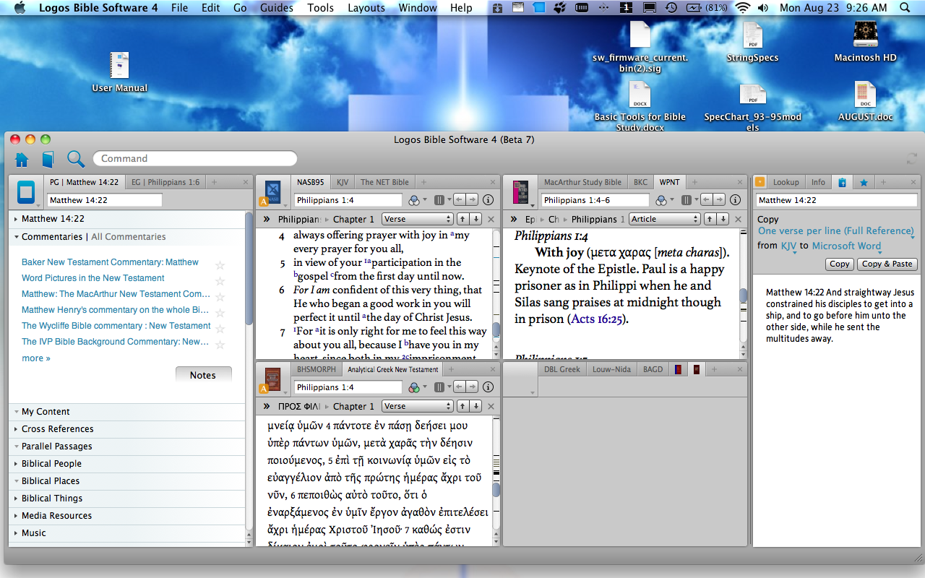Close the NASB95 locator bar
Screen dimensions: 925x578
pyautogui.click(x=491, y=219)
